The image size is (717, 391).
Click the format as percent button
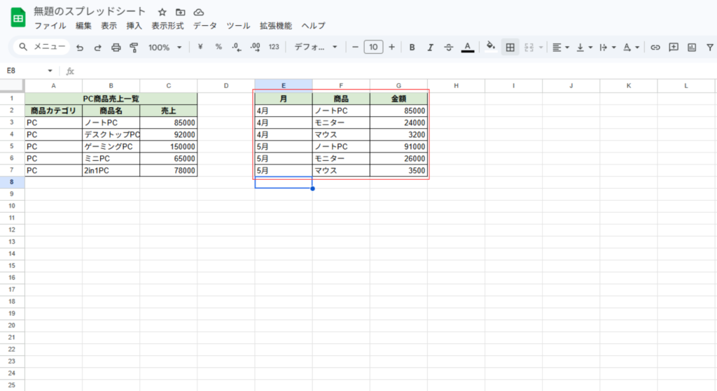(x=218, y=48)
